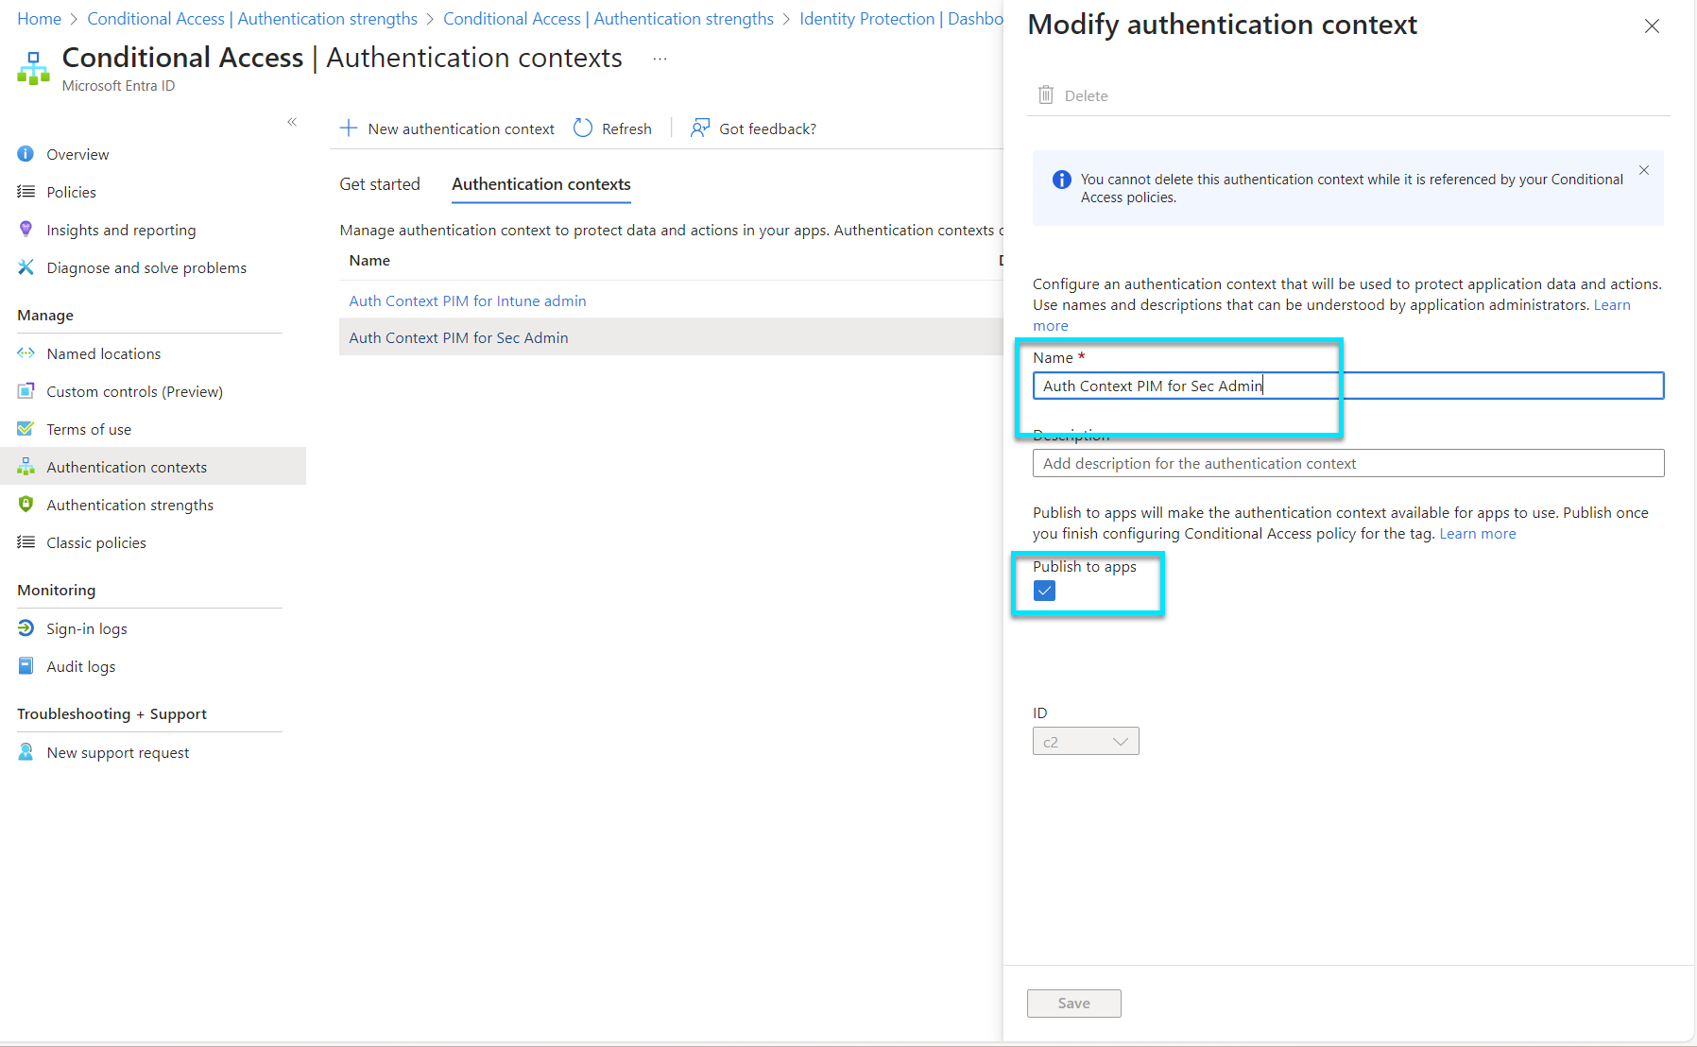1697x1047 pixels.
Task: Open New support request
Action: click(118, 752)
